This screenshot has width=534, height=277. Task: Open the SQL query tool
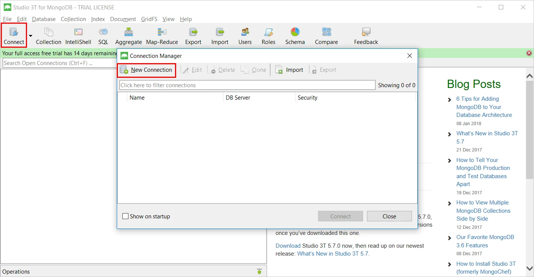click(103, 36)
